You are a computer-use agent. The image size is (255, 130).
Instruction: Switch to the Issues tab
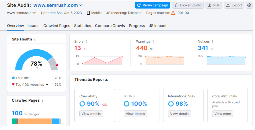coord(33,26)
